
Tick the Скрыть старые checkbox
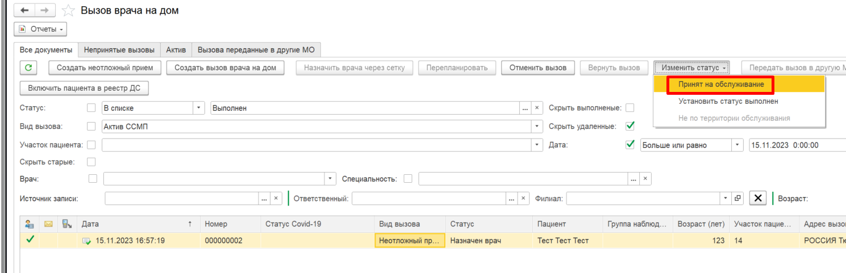pos(91,162)
